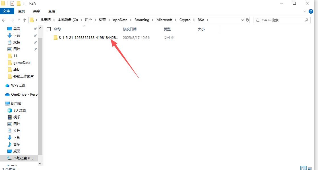Viewport: 318px width, 170px height.
Task: Toggle the pin icon next to 下载
Action: click(x=36, y=35)
